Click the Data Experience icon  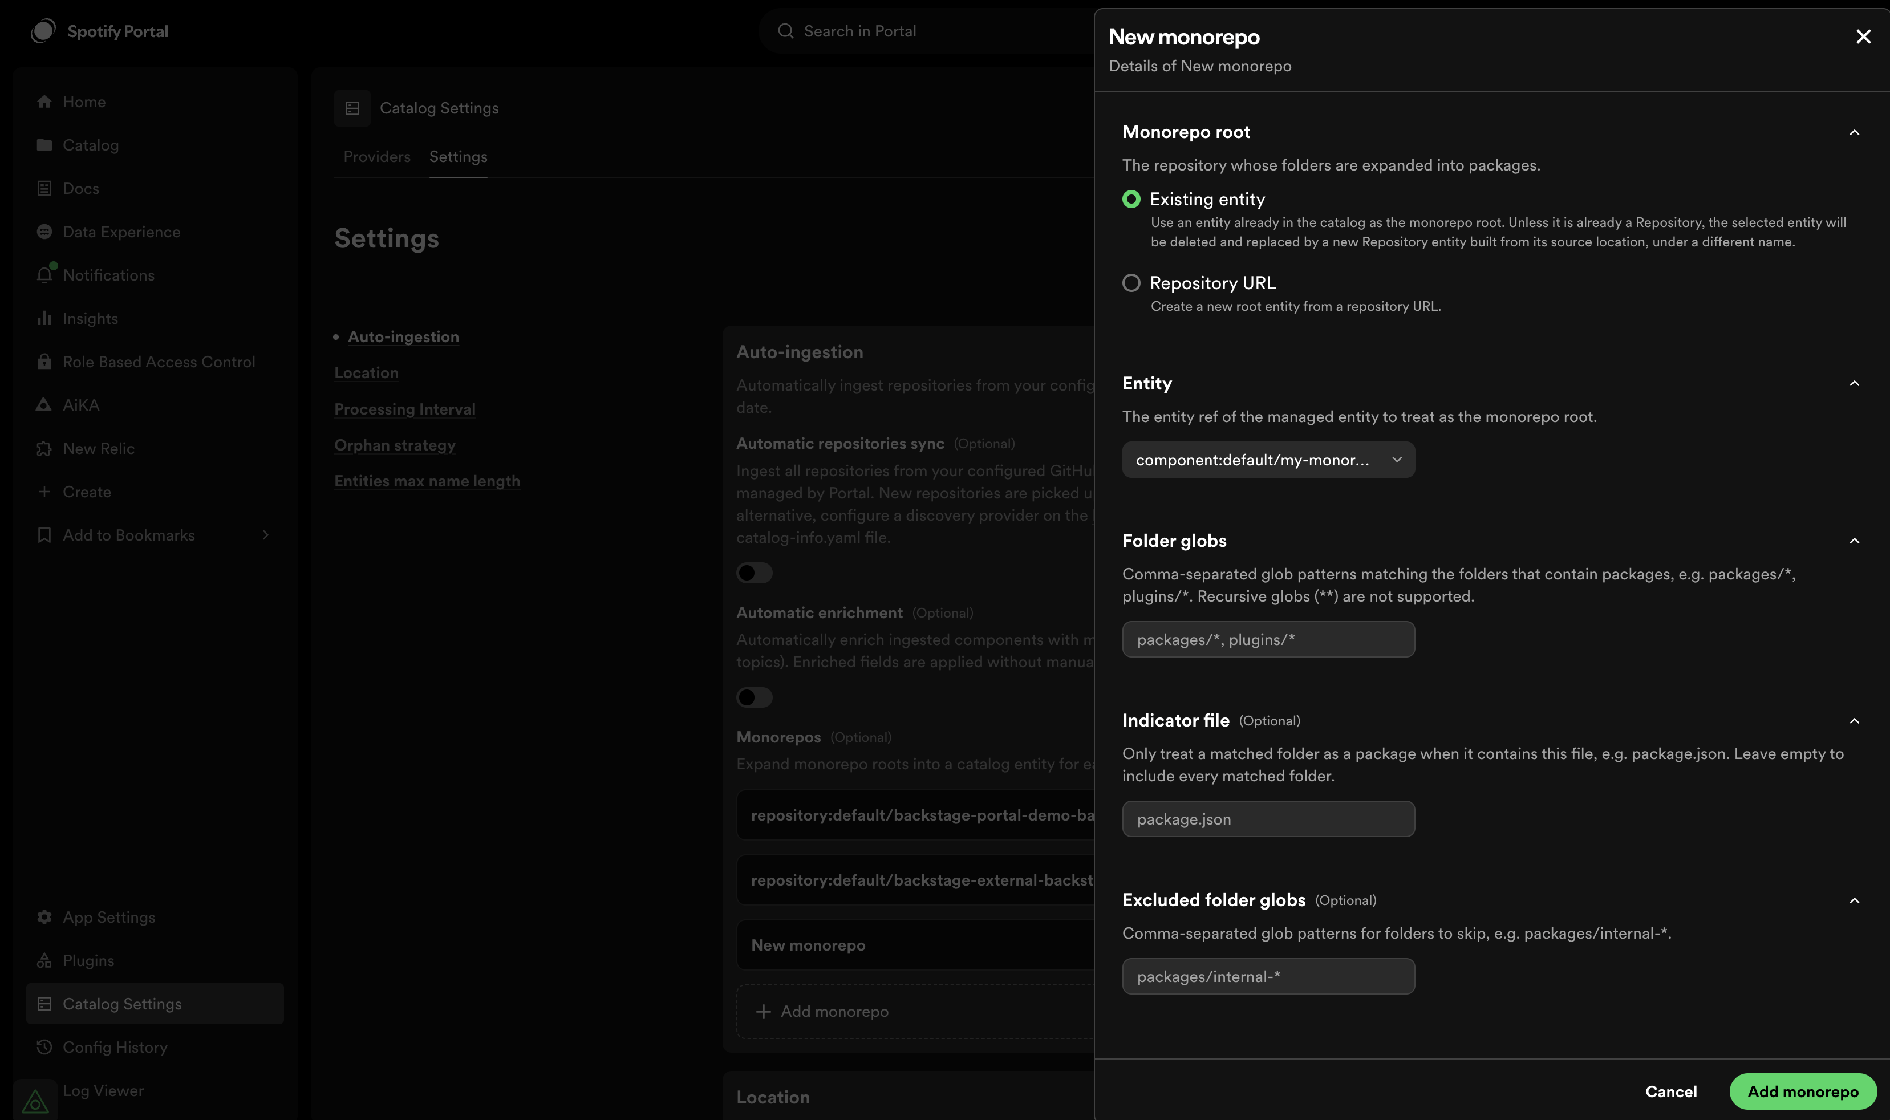[x=44, y=232]
